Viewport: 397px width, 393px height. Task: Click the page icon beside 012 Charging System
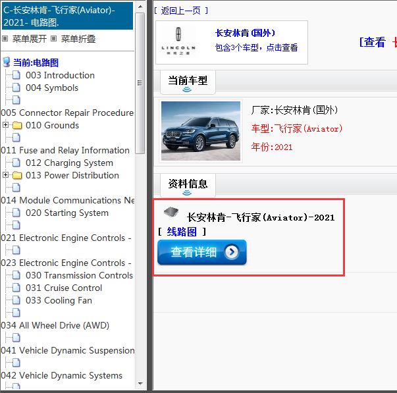click(x=16, y=163)
